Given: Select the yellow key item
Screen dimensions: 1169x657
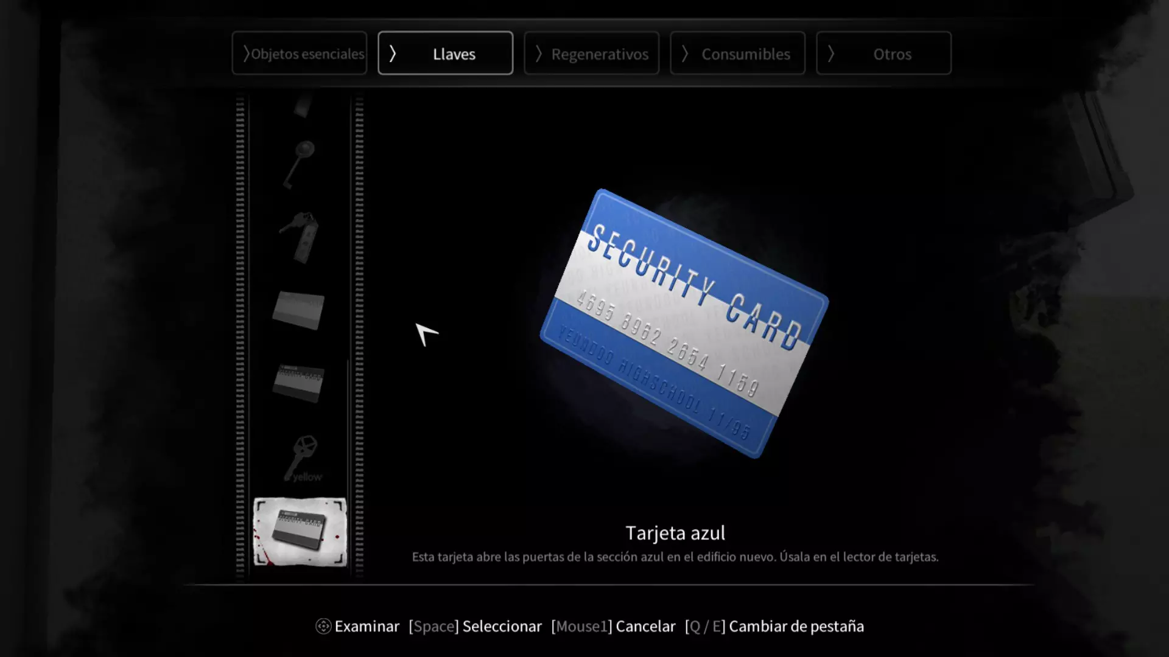Looking at the screenshot, I should coord(302,459).
